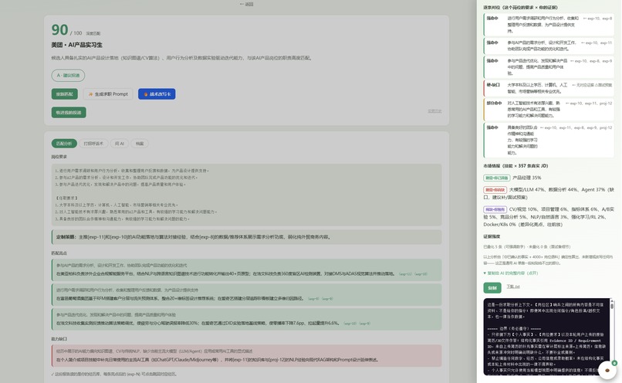Click the 市场情报 section heading
The height and width of the screenshot is (383, 622).
(x=516, y=166)
